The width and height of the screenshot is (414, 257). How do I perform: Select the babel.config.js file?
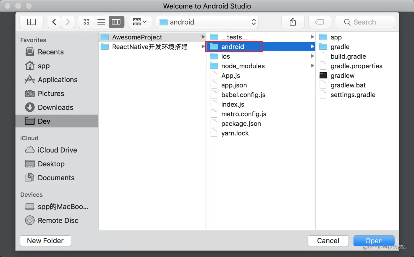261,95
